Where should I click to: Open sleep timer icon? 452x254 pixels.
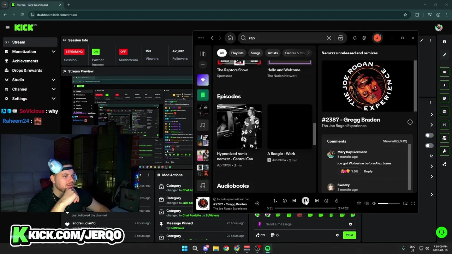(x=337, y=201)
